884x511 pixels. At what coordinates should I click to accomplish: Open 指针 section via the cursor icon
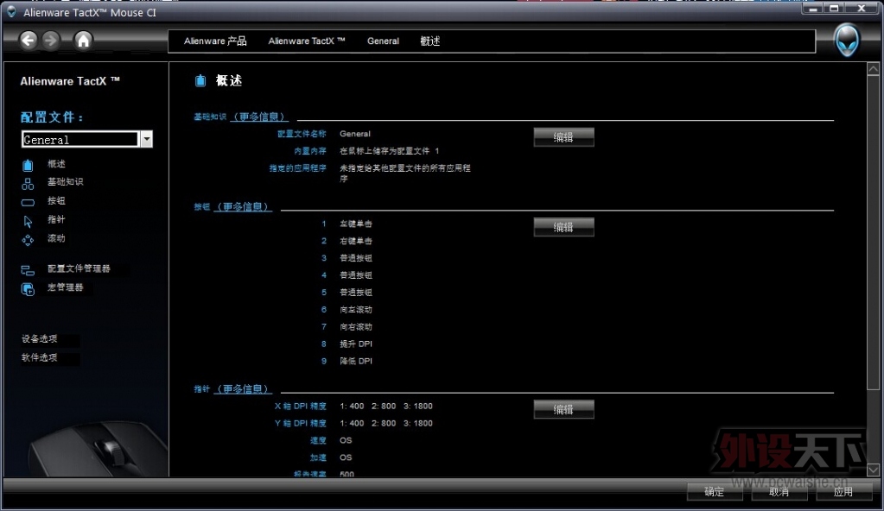[28, 222]
